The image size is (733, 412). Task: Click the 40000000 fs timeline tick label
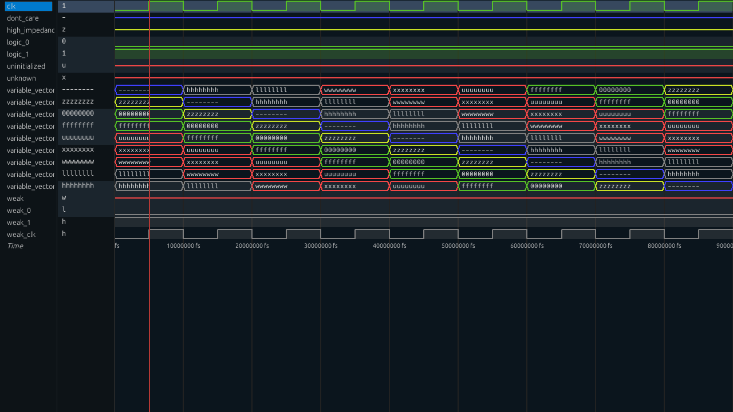point(389,245)
